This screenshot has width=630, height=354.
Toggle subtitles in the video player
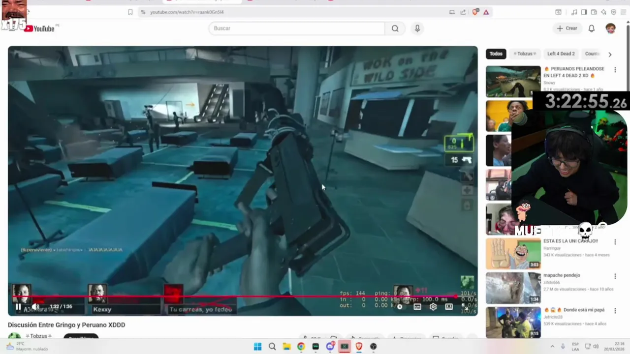(x=417, y=307)
